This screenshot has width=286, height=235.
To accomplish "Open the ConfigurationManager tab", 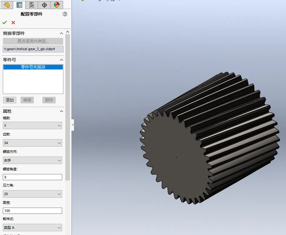I will point(32,5).
